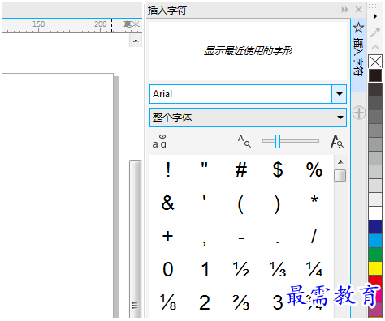Click the round plus add-docker button

pyautogui.click(x=359, y=113)
